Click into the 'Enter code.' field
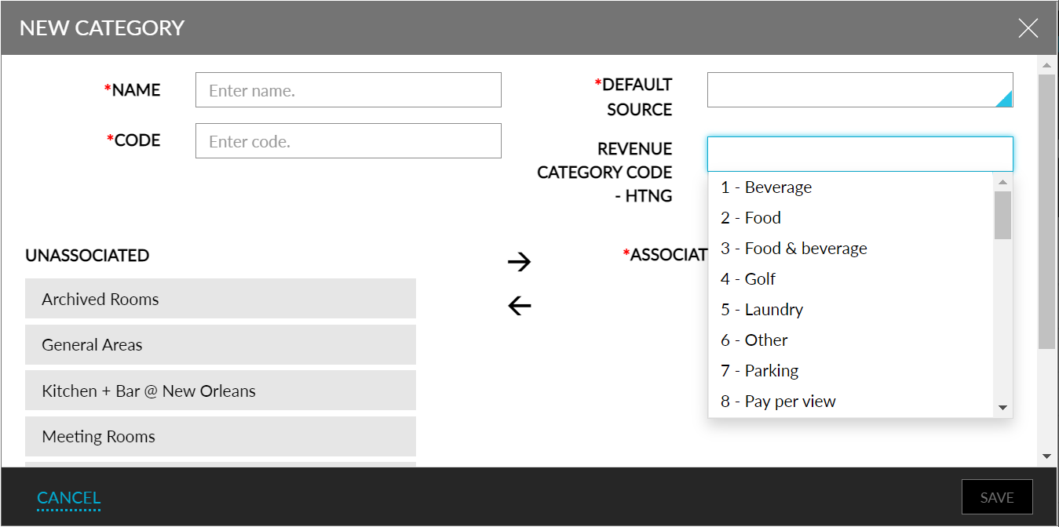This screenshot has height=527, width=1059. (x=348, y=140)
